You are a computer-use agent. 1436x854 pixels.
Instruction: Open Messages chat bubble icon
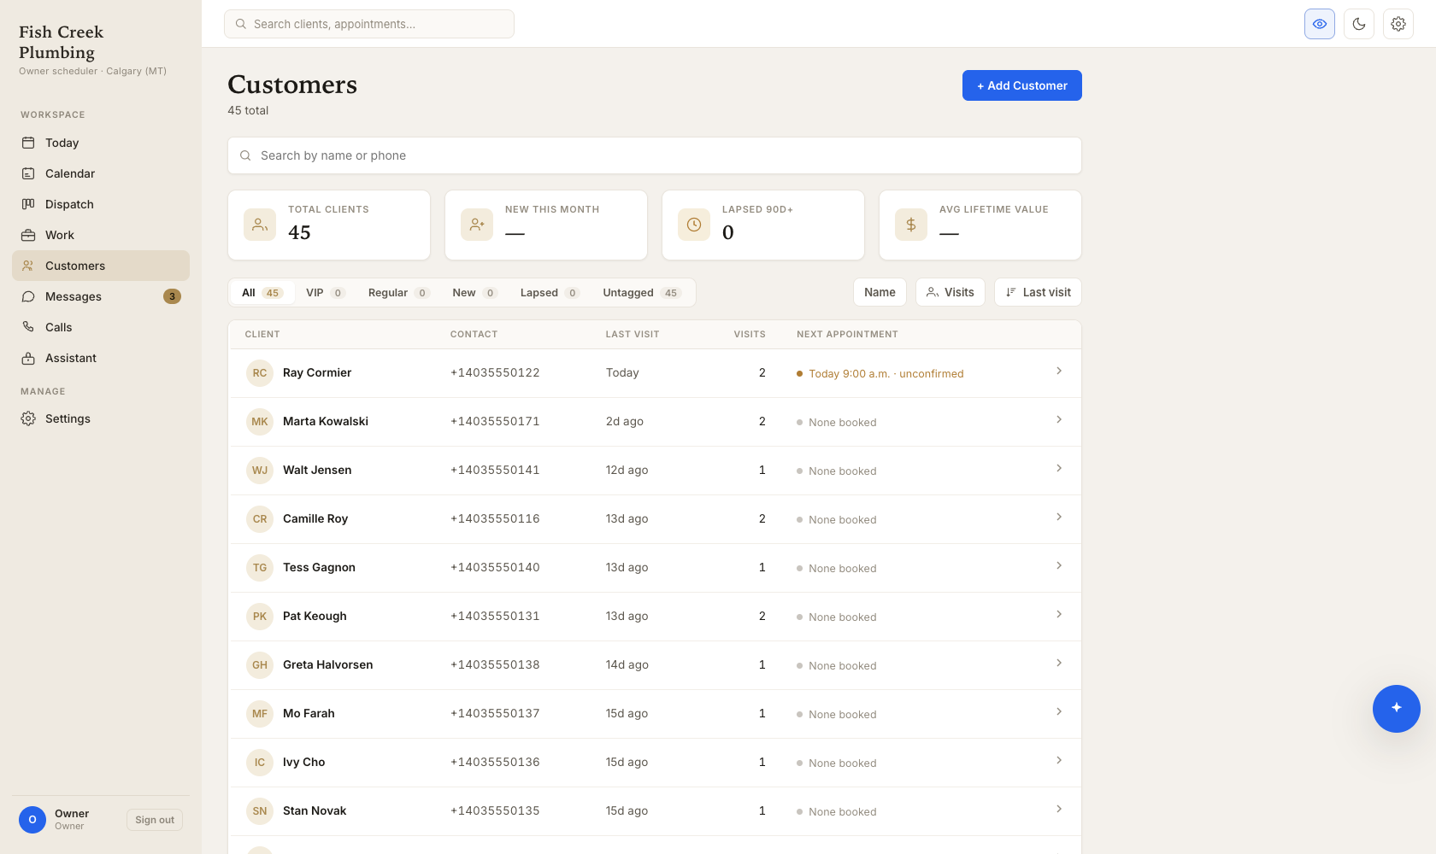coord(28,296)
